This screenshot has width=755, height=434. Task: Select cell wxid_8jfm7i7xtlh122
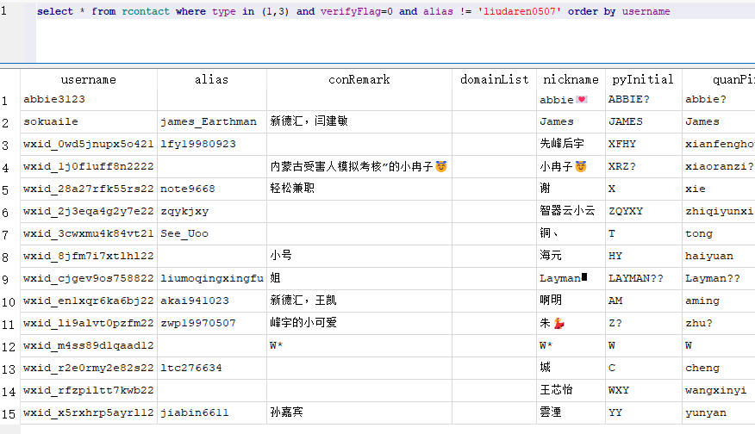click(x=89, y=256)
